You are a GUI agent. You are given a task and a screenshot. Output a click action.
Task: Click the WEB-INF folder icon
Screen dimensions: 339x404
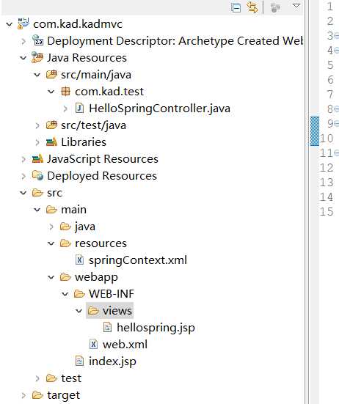[79, 293]
